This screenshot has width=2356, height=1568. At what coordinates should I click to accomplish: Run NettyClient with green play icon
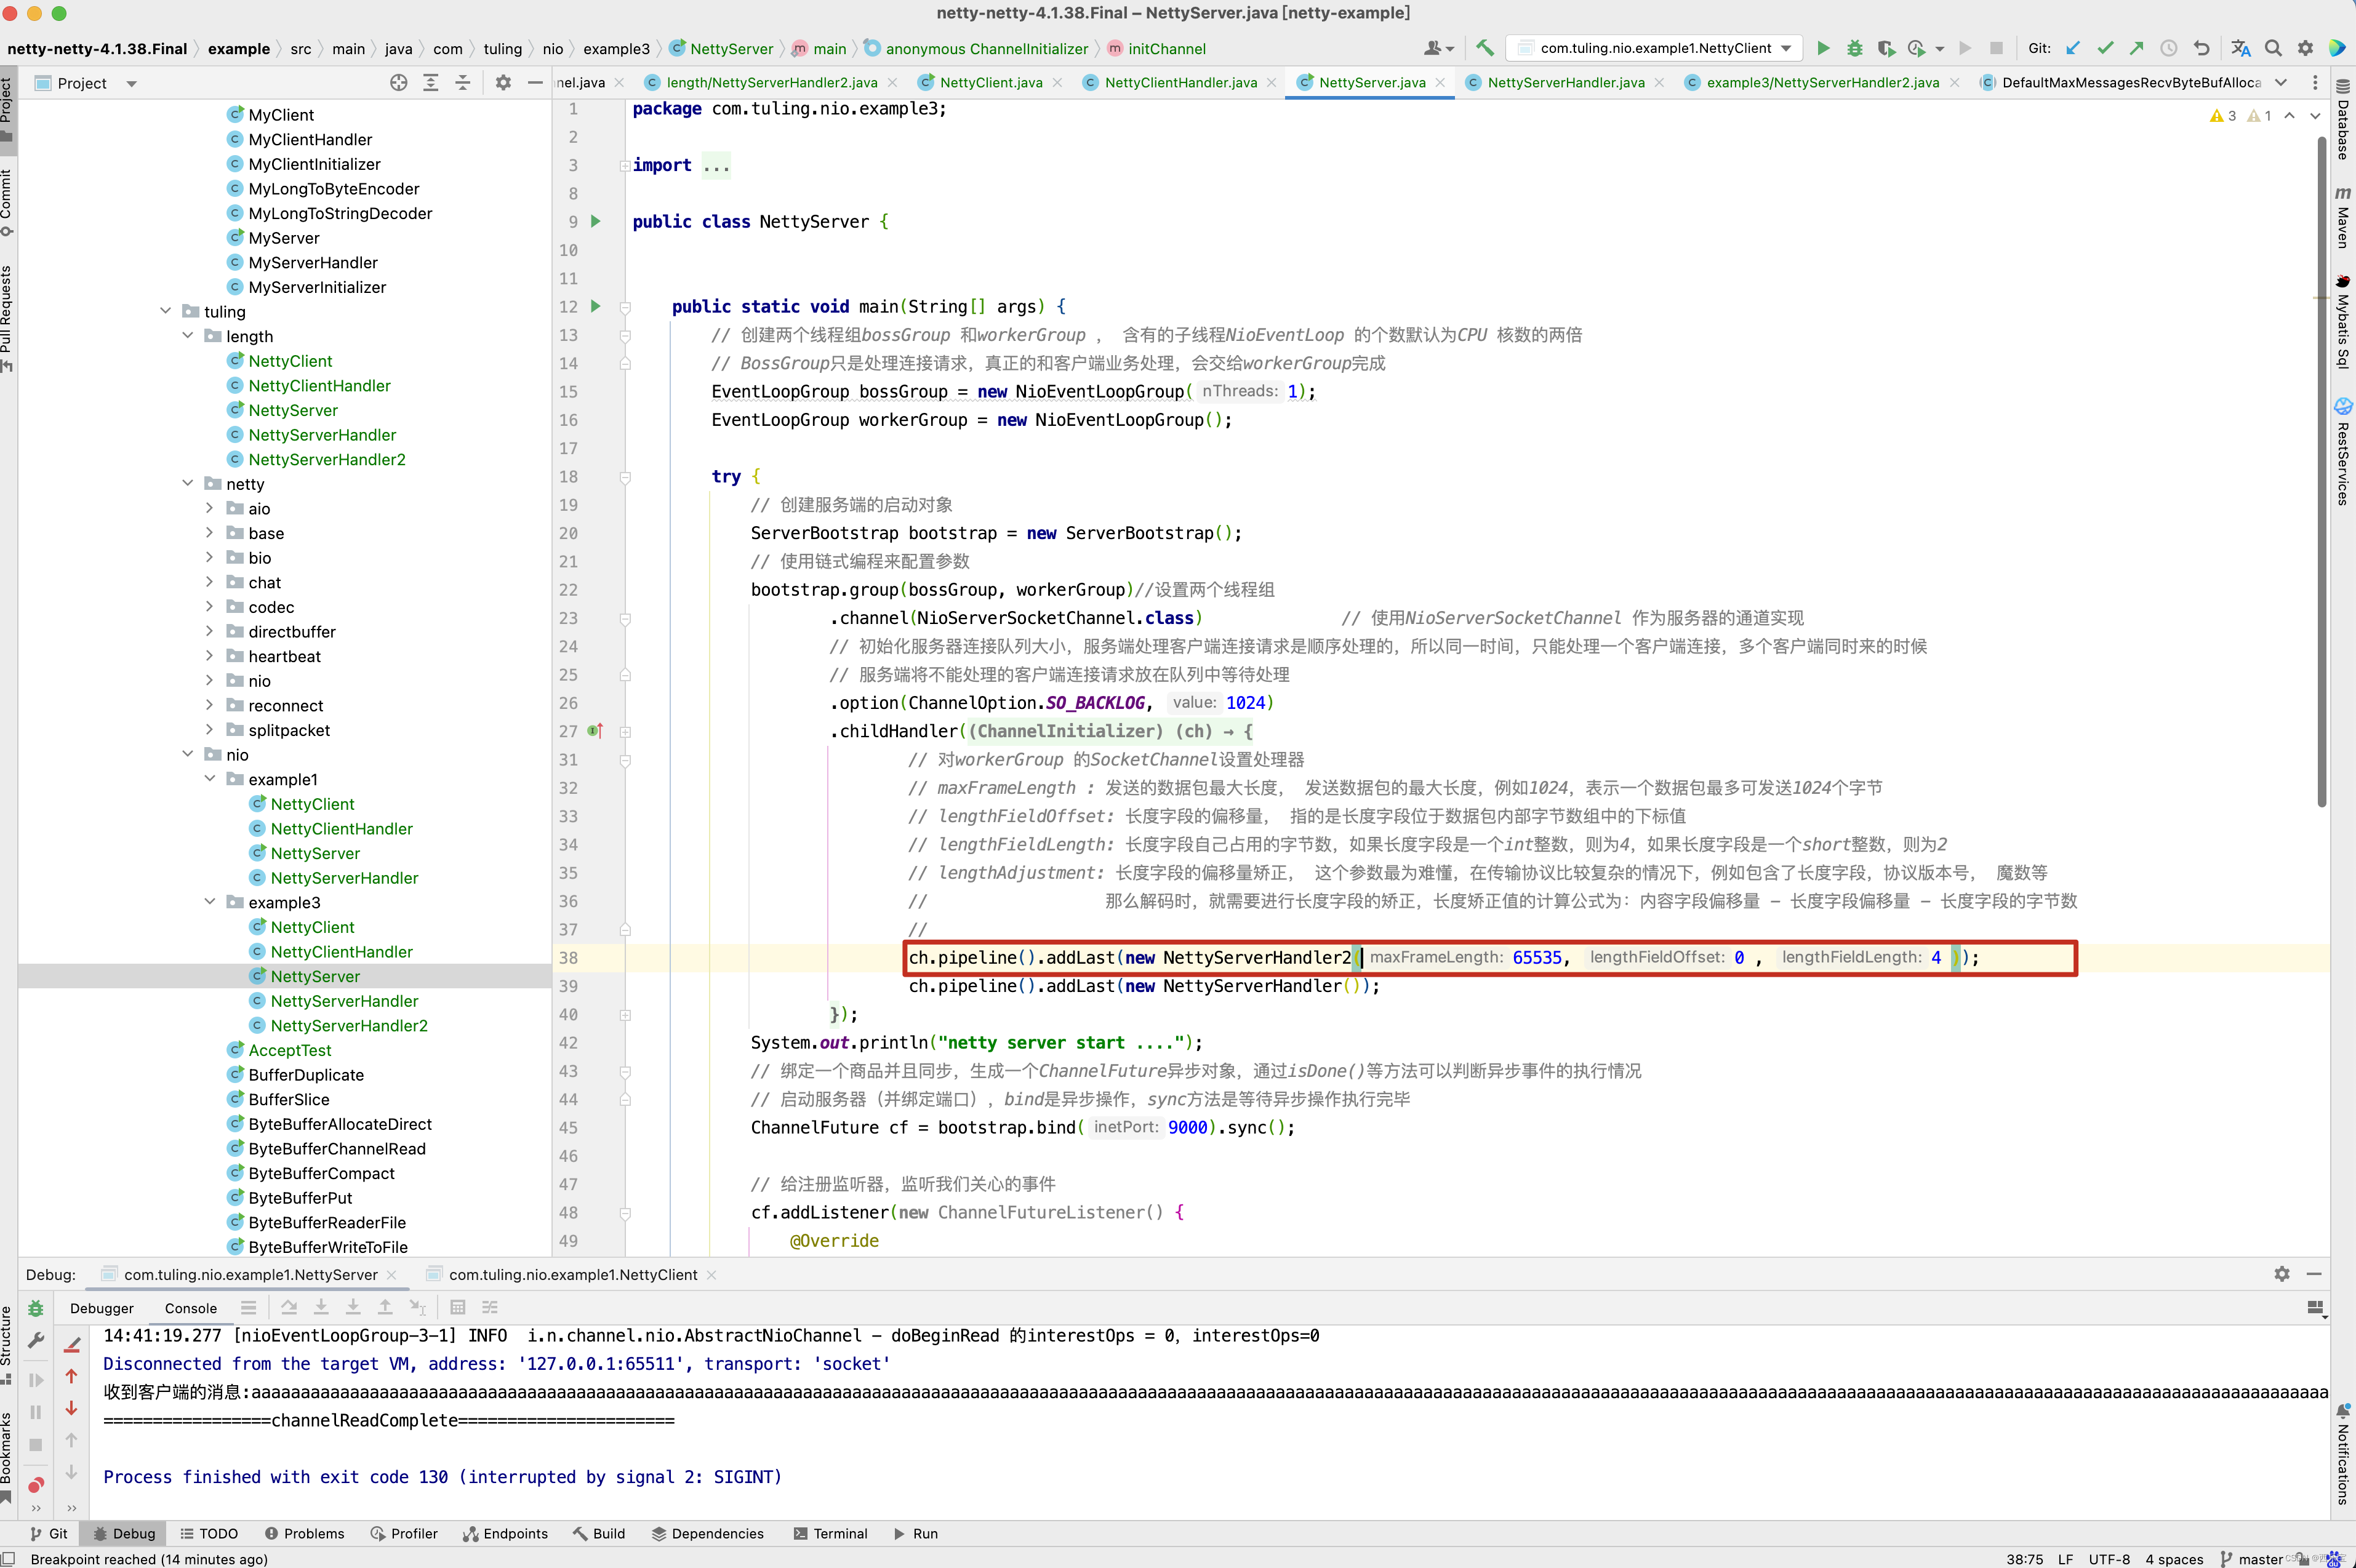tap(1823, 48)
